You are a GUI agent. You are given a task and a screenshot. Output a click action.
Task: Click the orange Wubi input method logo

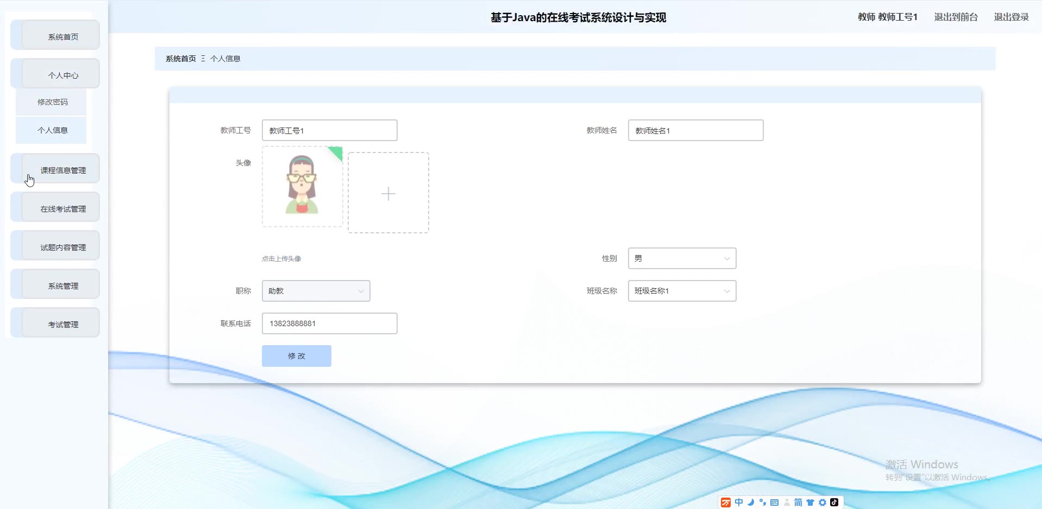[726, 502]
